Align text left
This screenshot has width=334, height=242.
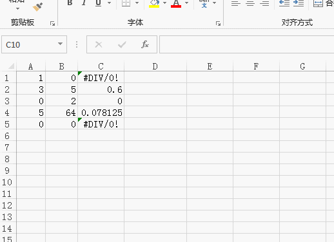(236, 3)
